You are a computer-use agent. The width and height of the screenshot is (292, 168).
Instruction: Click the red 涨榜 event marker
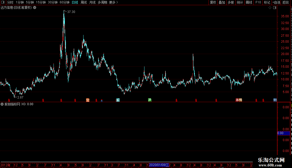239,100
